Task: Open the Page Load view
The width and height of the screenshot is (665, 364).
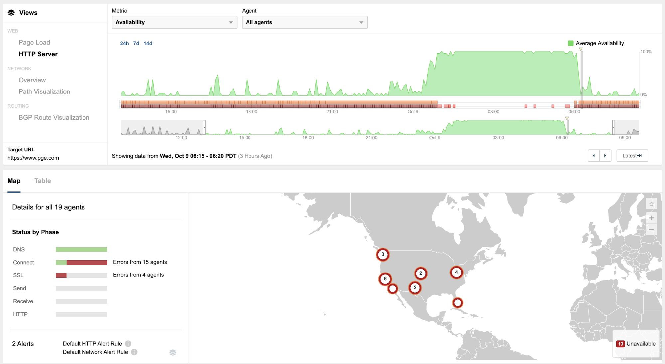Action: pos(34,42)
